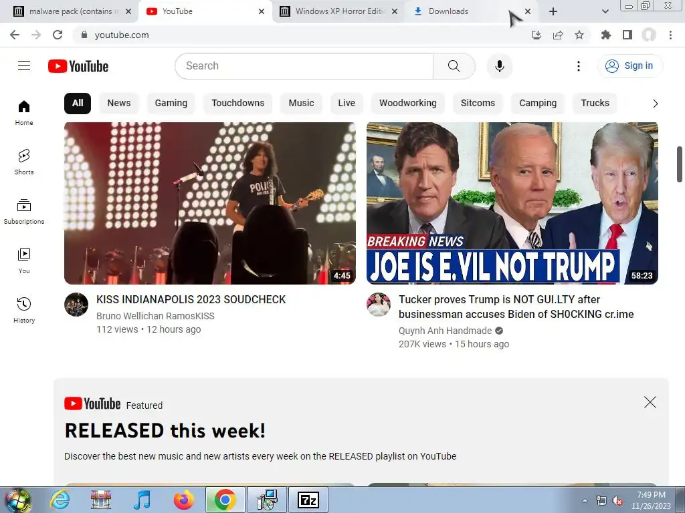Viewport: 685px width, 513px height.
Task: Select the Sitcoms filter chip
Action: (478, 104)
